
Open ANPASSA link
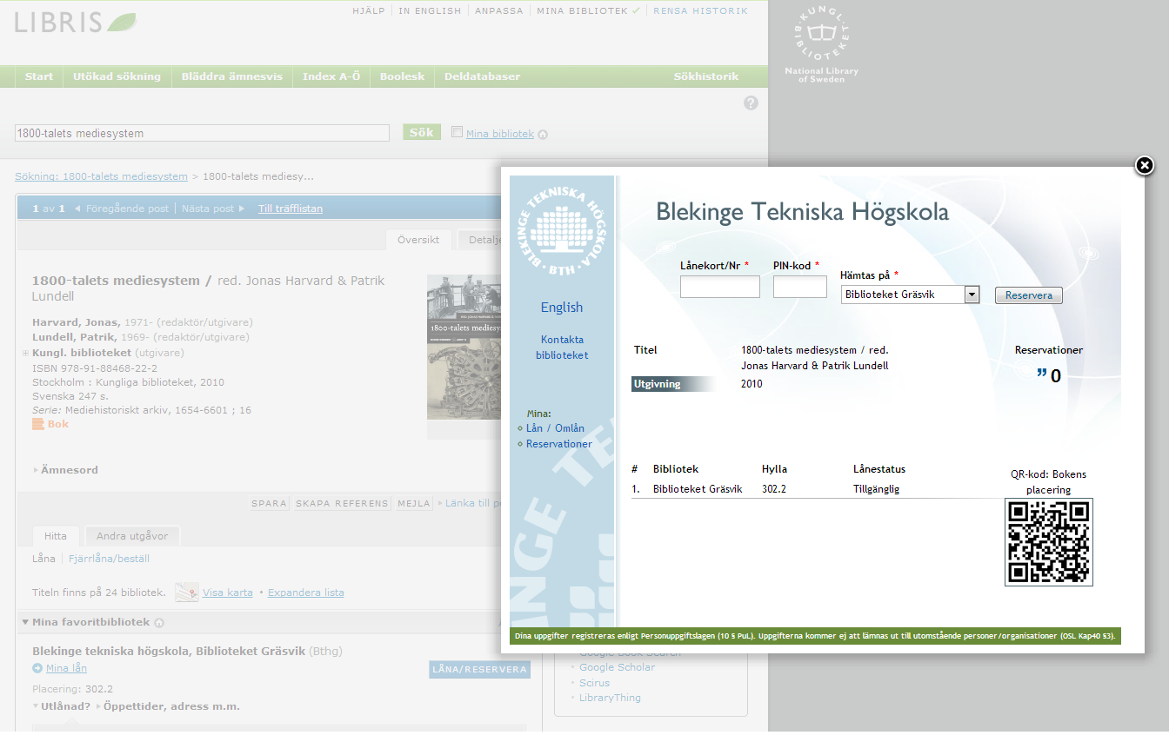pyautogui.click(x=498, y=11)
